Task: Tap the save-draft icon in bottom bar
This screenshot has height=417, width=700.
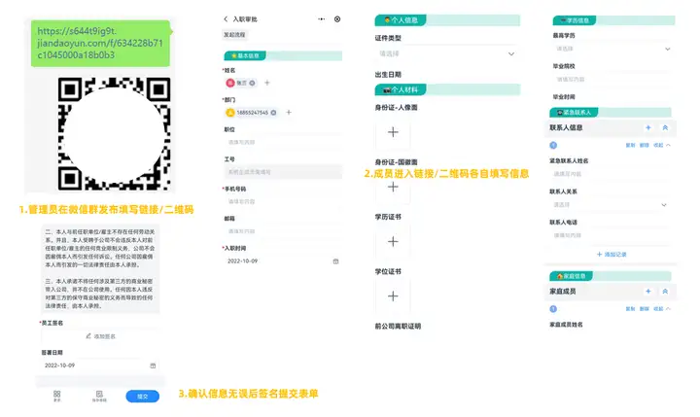Action: click(x=99, y=396)
